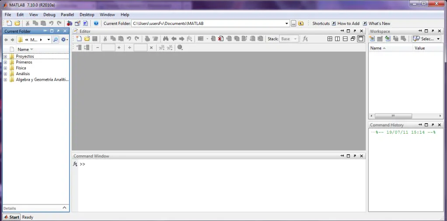Open the View menu
The height and width of the screenshot is (221, 447).
click(34, 14)
